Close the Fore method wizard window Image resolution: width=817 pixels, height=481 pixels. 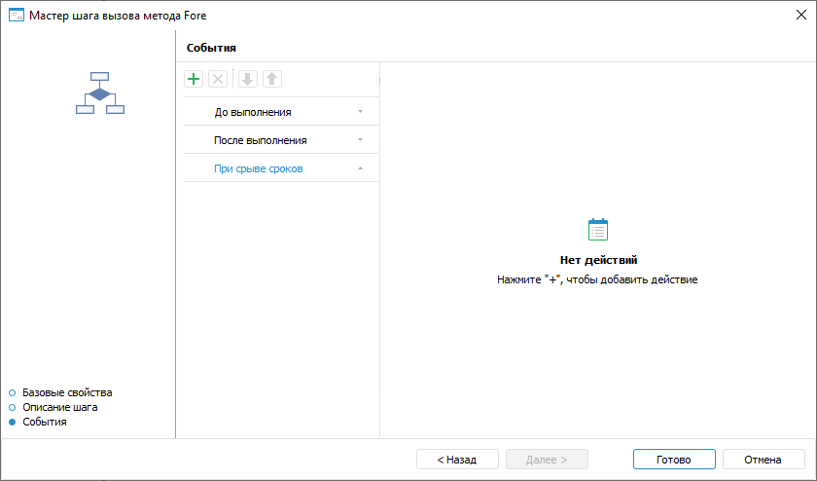(x=800, y=16)
